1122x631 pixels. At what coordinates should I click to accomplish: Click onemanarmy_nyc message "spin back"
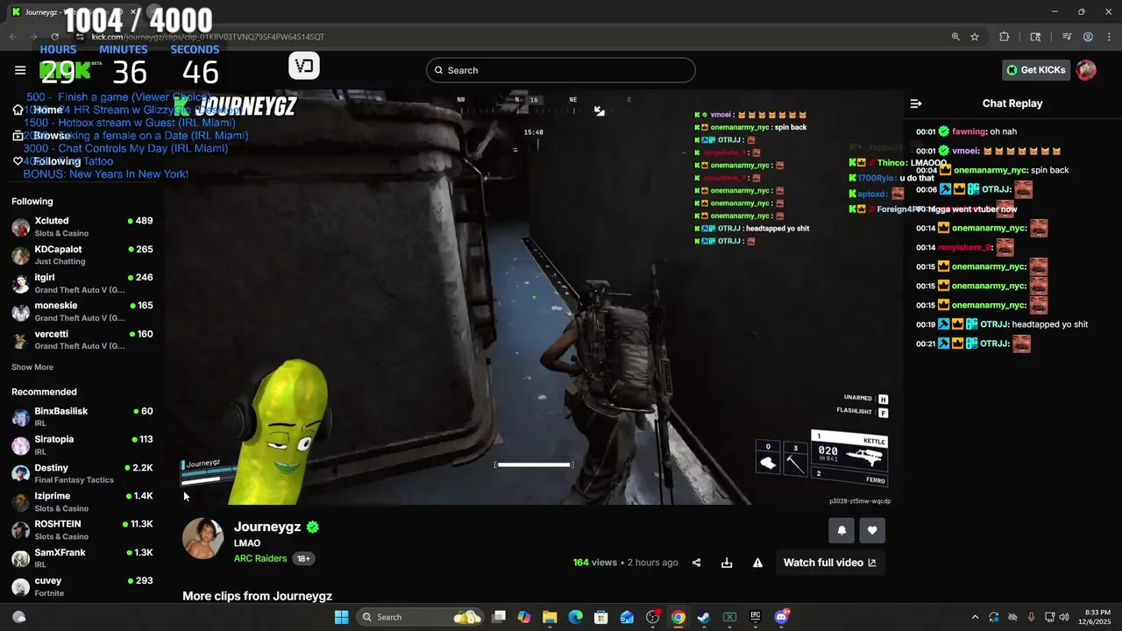click(x=1050, y=170)
